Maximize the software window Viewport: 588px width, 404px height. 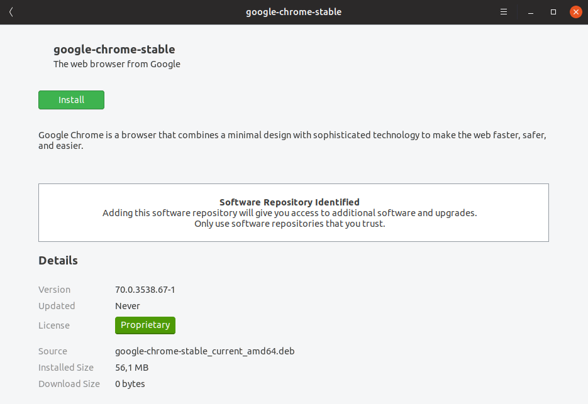[x=553, y=12]
